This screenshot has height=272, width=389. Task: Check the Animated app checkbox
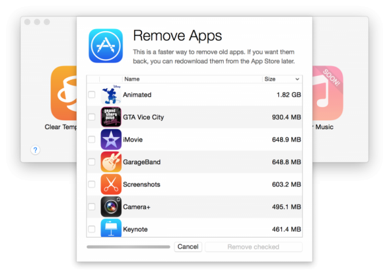(92, 95)
